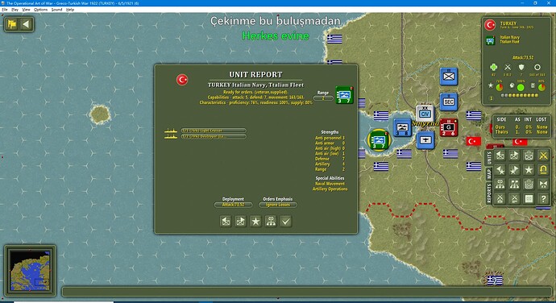
Task: Switch to the MAP side tab
Action: 488,173
